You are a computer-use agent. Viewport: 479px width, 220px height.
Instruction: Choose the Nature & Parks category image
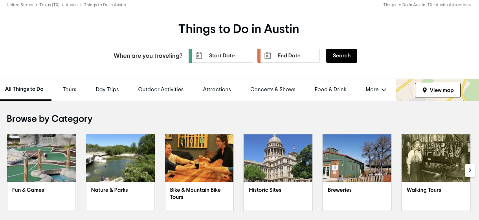click(120, 158)
